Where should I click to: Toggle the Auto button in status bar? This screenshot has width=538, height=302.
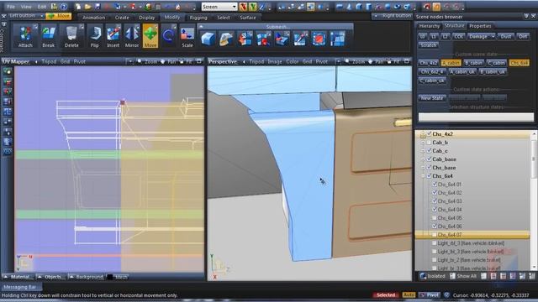[409, 294]
